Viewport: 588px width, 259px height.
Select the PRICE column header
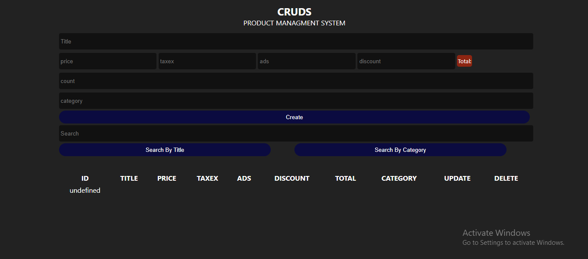pyautogui.click(x=166, y=178)
